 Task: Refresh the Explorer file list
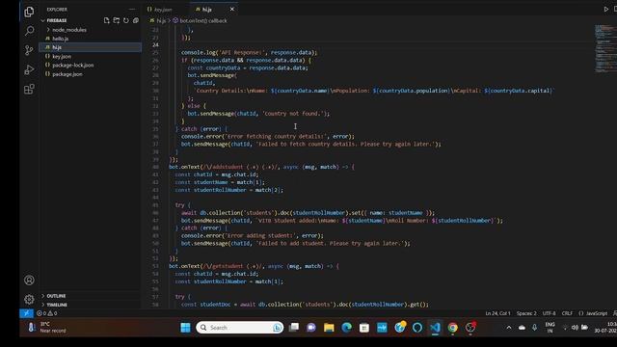(x=126, y=20)
